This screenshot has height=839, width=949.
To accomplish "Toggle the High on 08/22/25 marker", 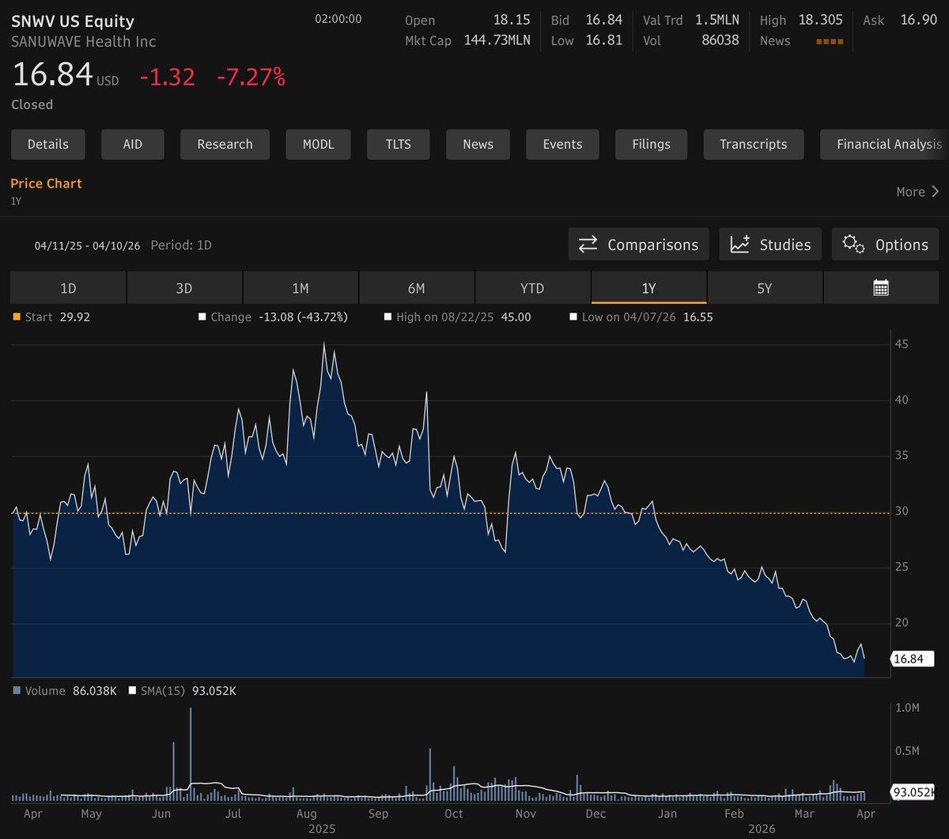I will [x=388, y=317].
